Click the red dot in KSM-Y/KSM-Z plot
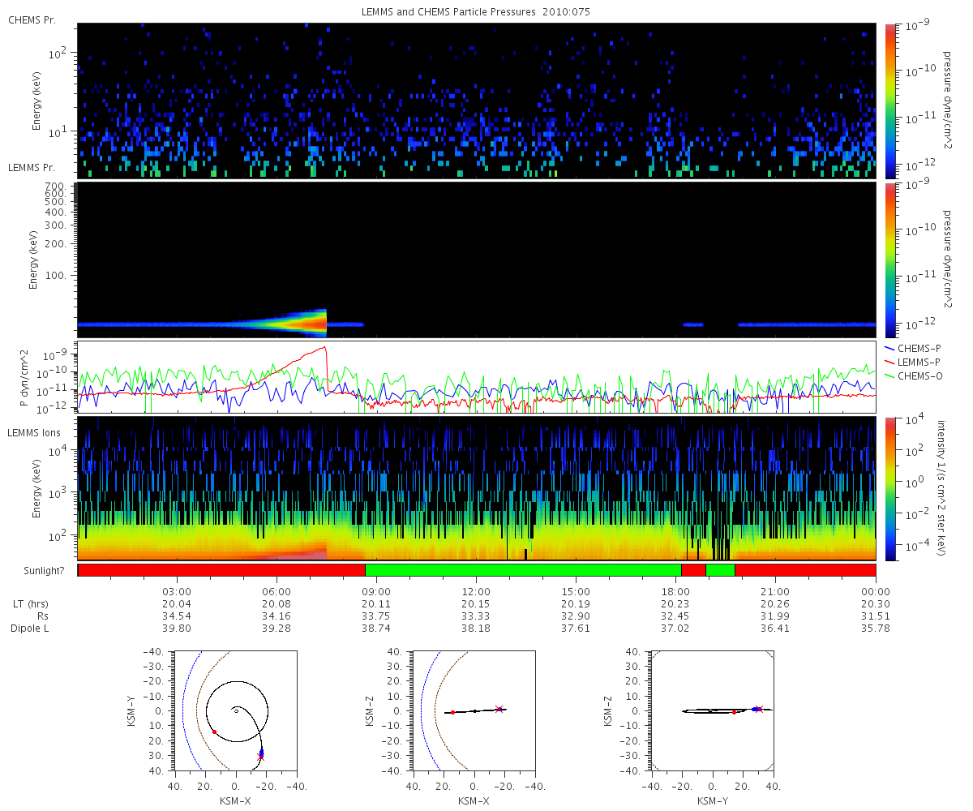The image size is (973, 811). tap(734, 712)
